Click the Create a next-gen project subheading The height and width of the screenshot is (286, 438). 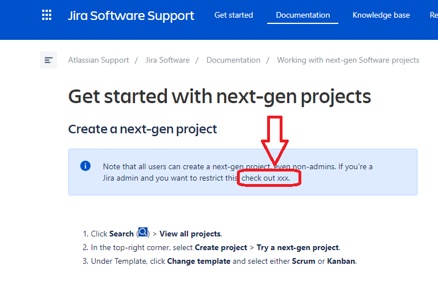pos(142,129)
